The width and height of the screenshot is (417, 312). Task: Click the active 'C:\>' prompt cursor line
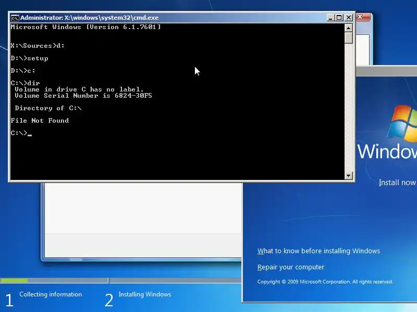tap(21, 133)
